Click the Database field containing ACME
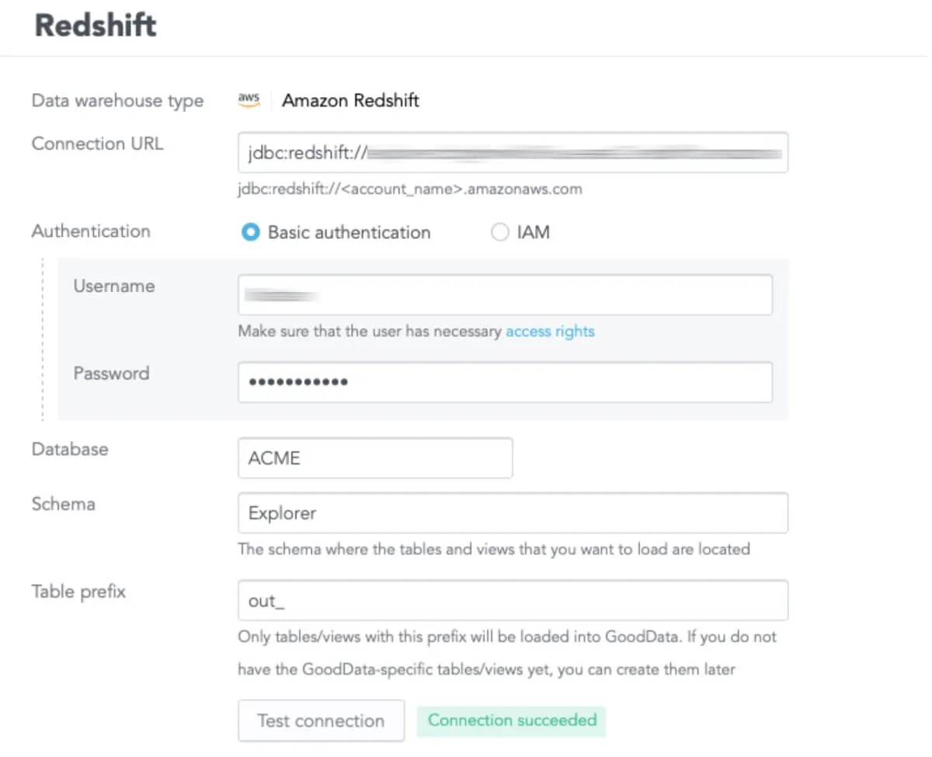 point(374,458)
